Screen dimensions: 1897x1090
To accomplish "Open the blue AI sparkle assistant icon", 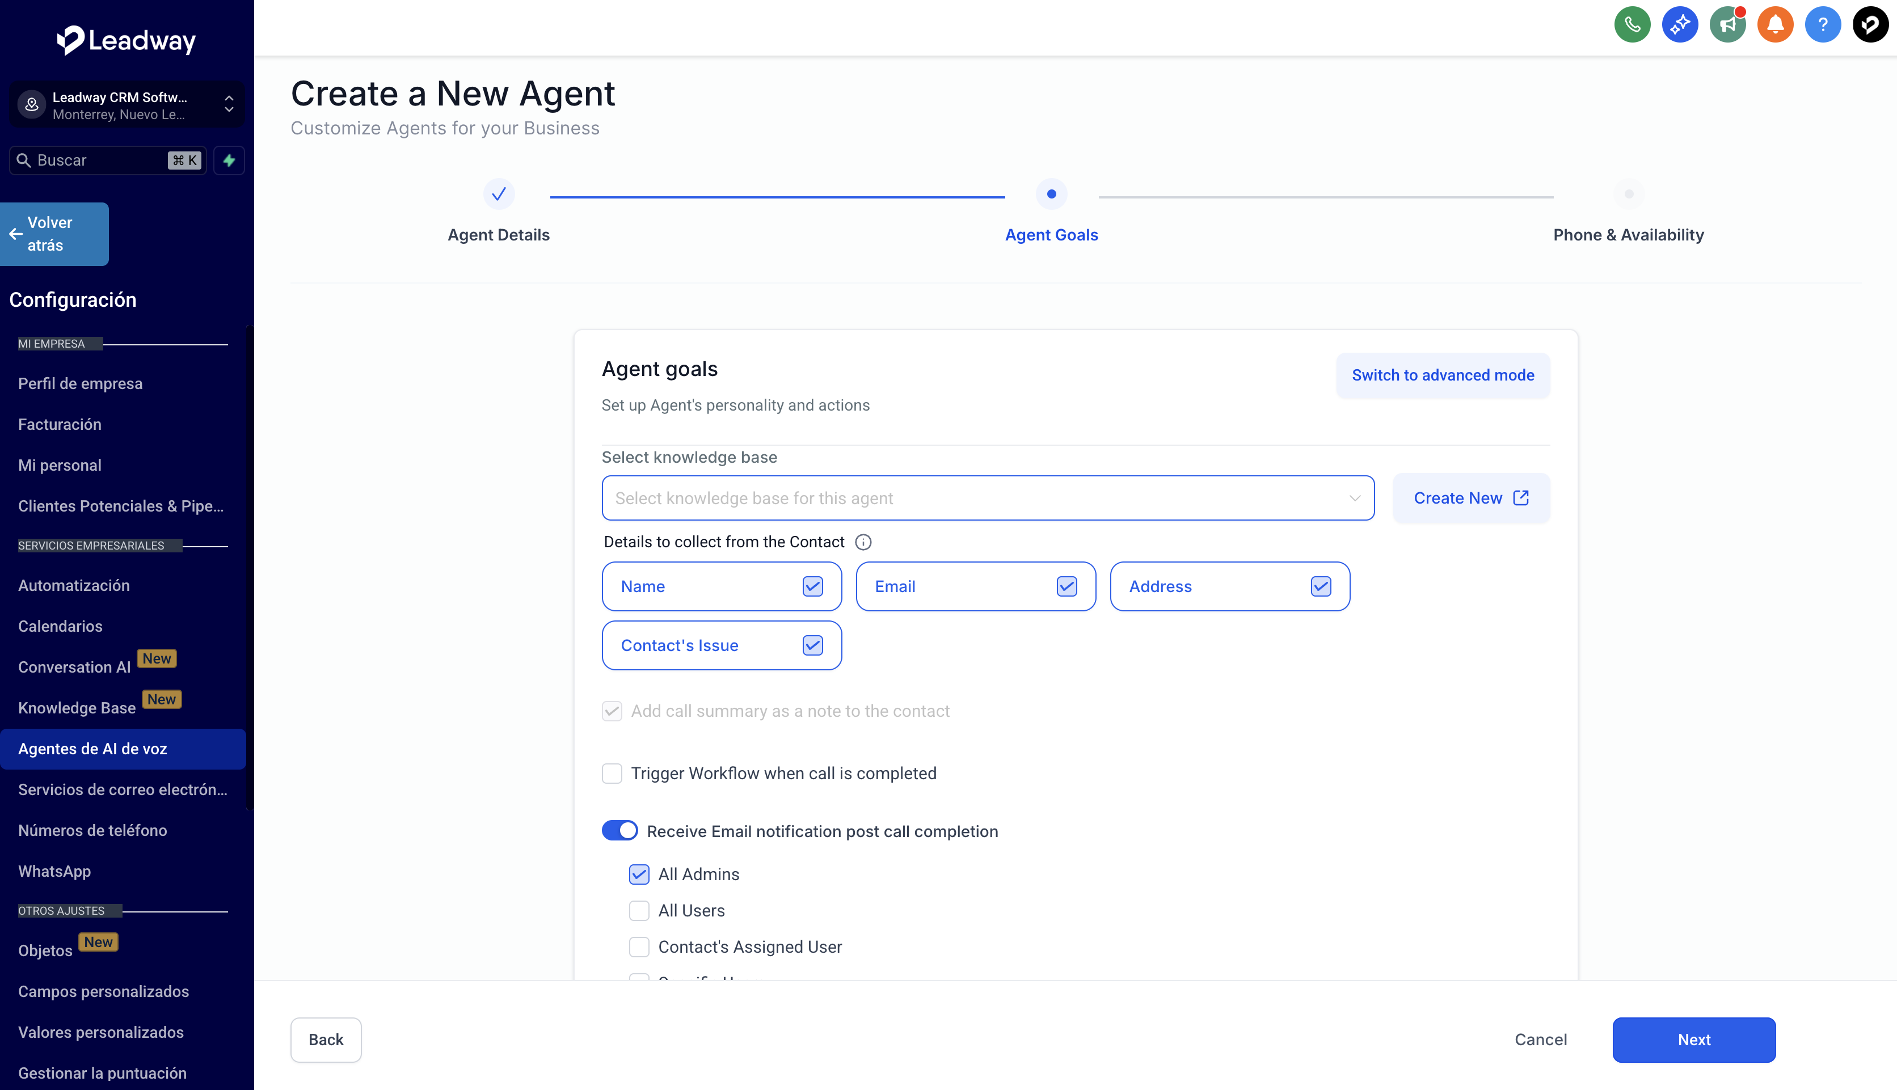I will click(x=1680, y=25).
